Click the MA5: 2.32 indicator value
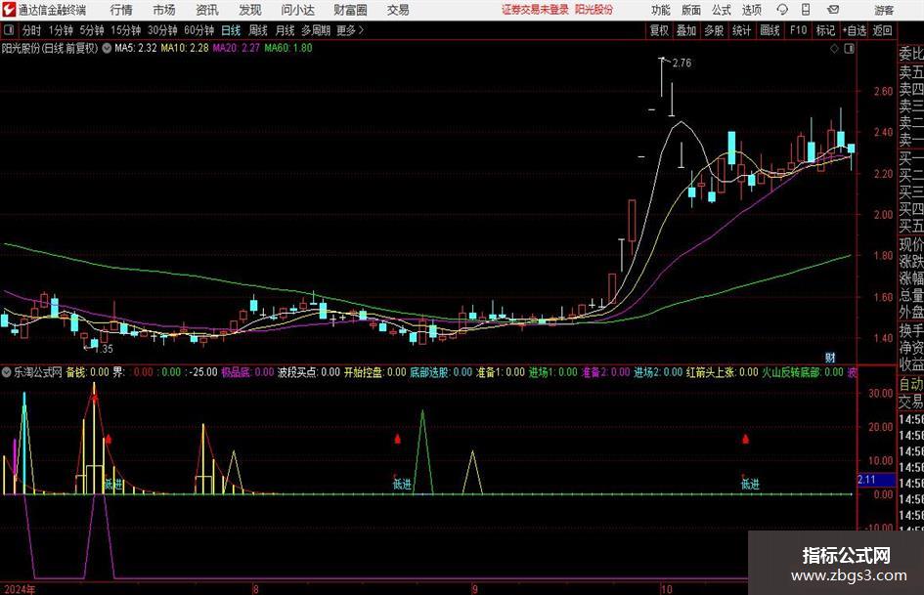 coord(136,48)
